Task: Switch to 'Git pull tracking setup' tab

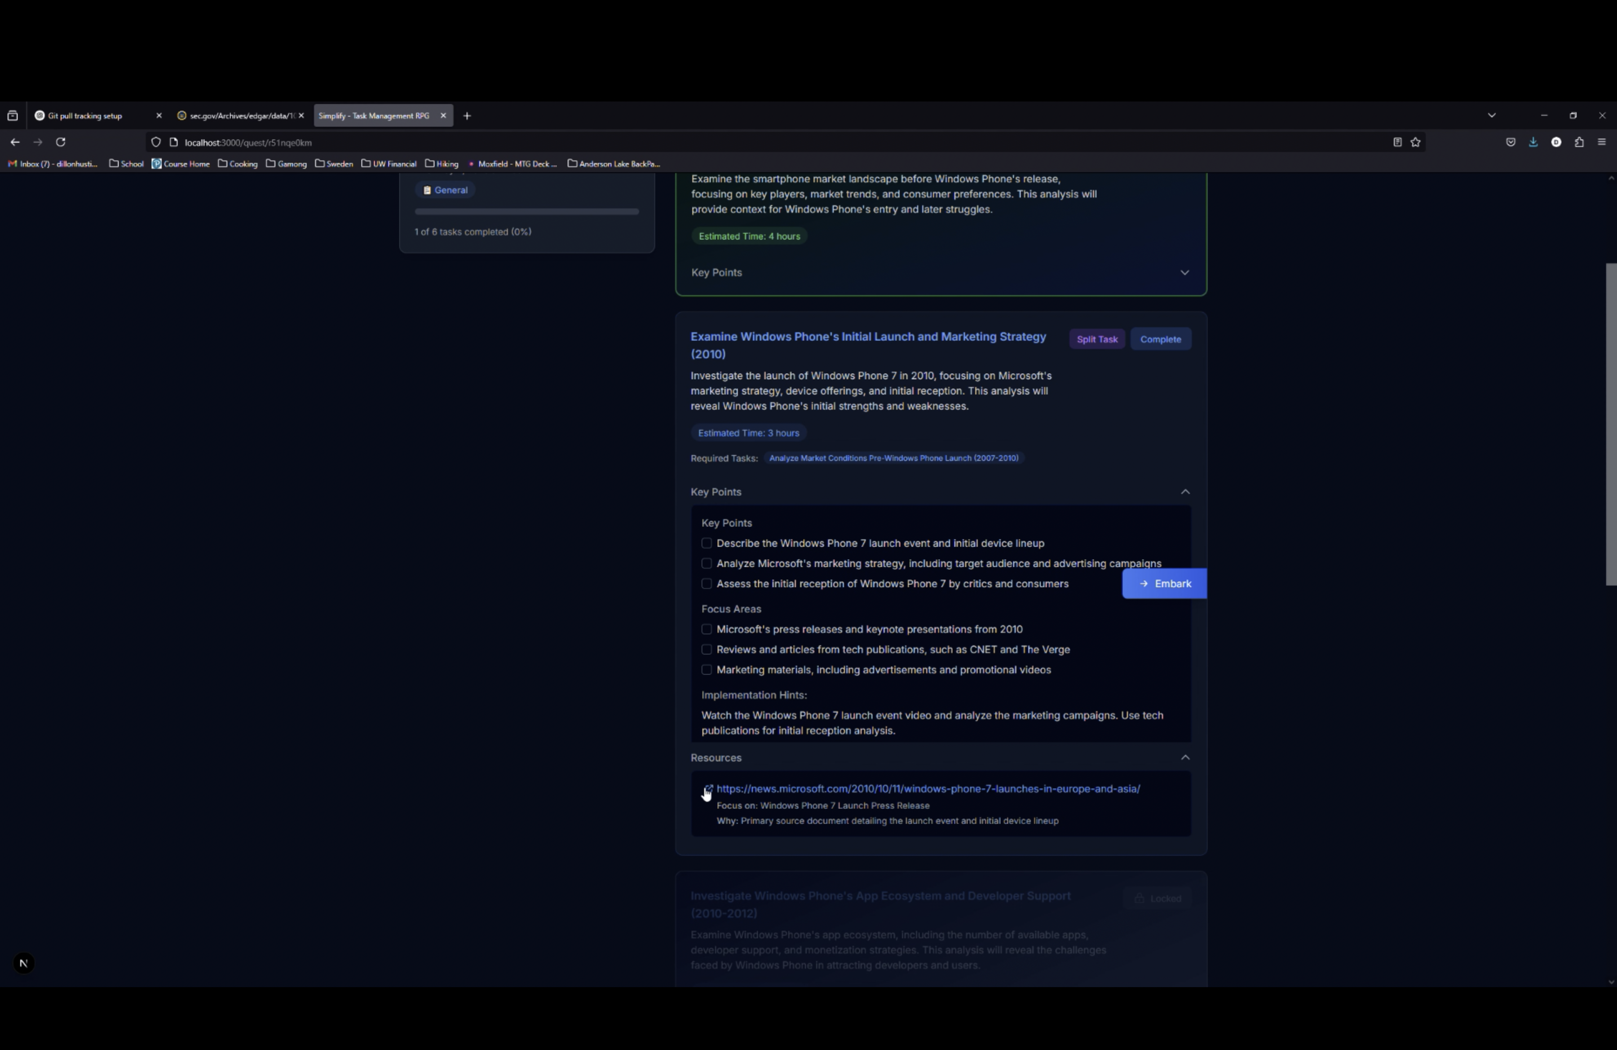Action: click(85, 116)
